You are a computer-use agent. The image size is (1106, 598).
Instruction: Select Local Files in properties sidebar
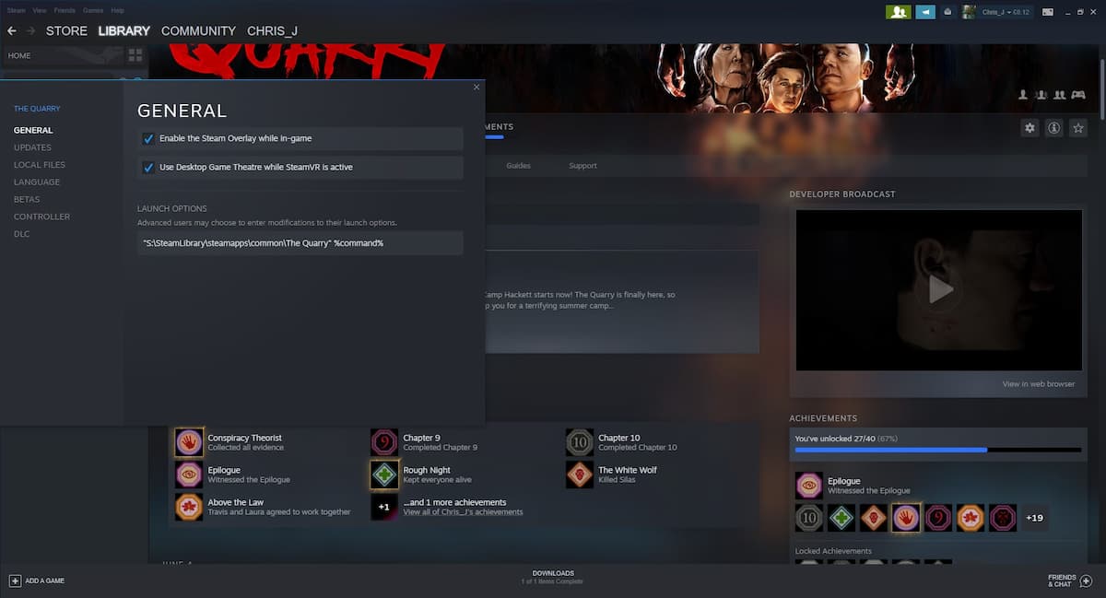[40, 165]
